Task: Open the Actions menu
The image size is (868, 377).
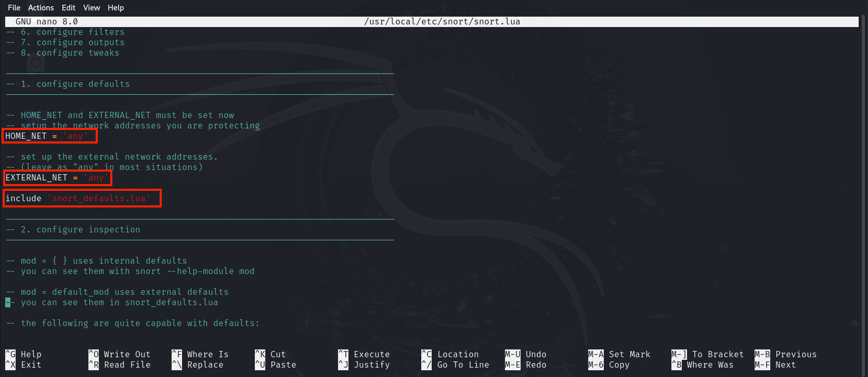Action: [x=41, y=8]
